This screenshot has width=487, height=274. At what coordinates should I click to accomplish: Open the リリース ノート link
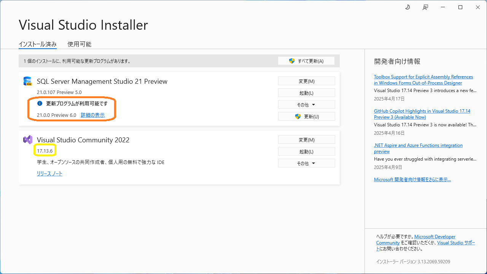[49, 174]
